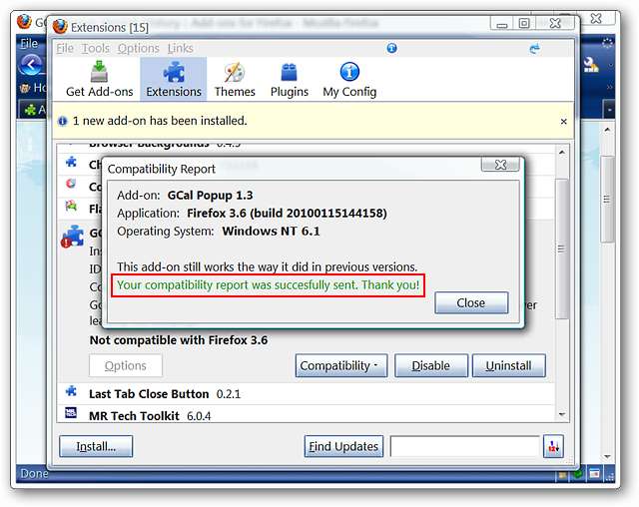Click the sort icon beside the search field

click(x=553, y=447)
